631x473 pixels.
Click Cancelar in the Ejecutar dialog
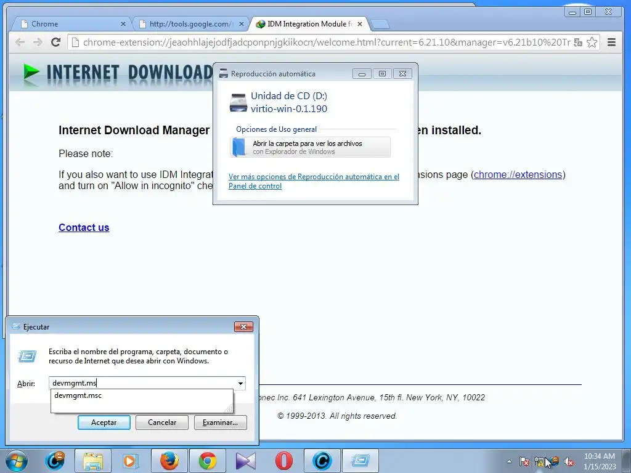[162, 422]
